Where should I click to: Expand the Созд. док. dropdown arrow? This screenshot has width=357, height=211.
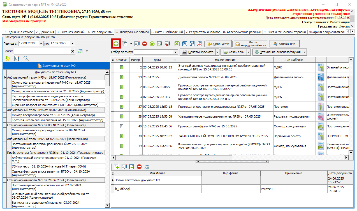[x=249, y=52]
